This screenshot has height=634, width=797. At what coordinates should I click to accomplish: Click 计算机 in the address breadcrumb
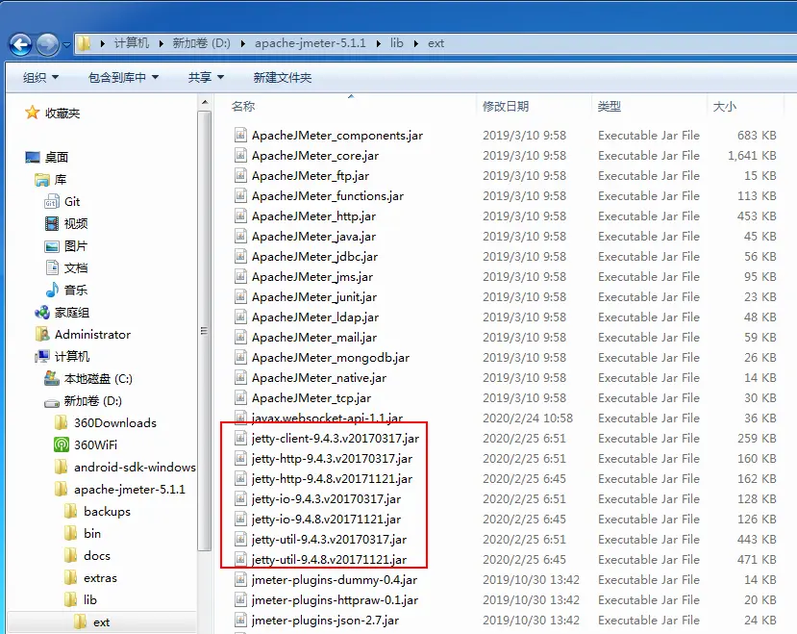(132, 43)
